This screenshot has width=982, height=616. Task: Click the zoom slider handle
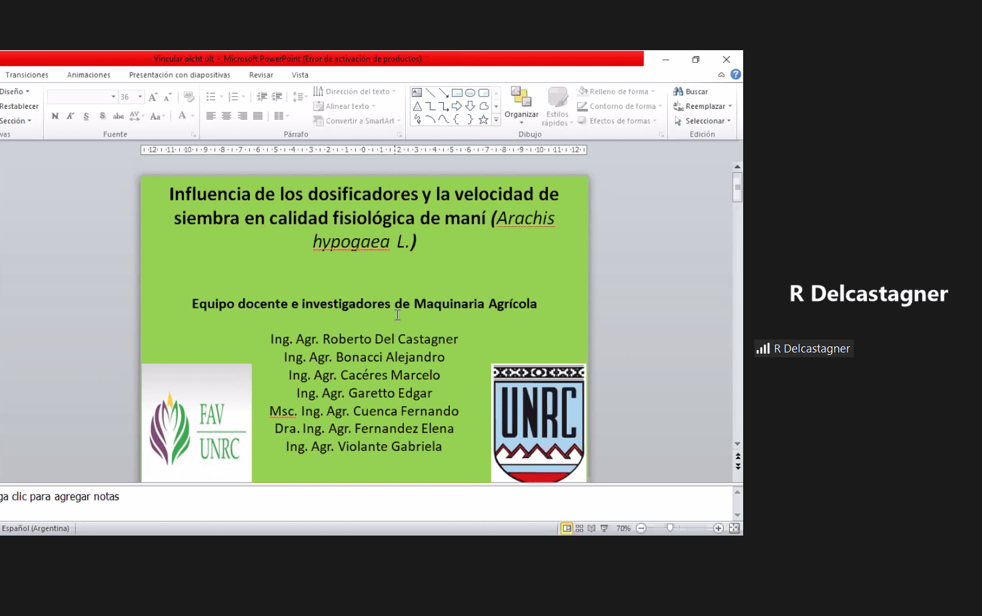tap(670, 528)
